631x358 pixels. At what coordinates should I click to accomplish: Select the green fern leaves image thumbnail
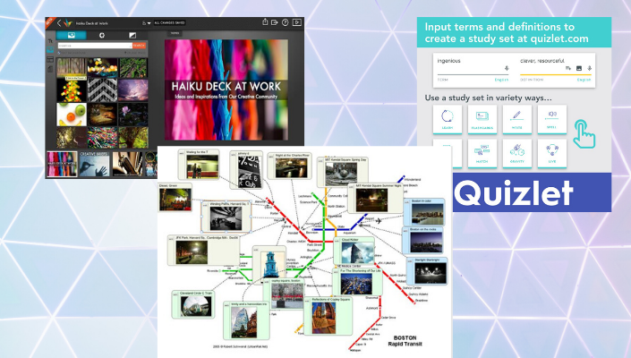(133, 68)
